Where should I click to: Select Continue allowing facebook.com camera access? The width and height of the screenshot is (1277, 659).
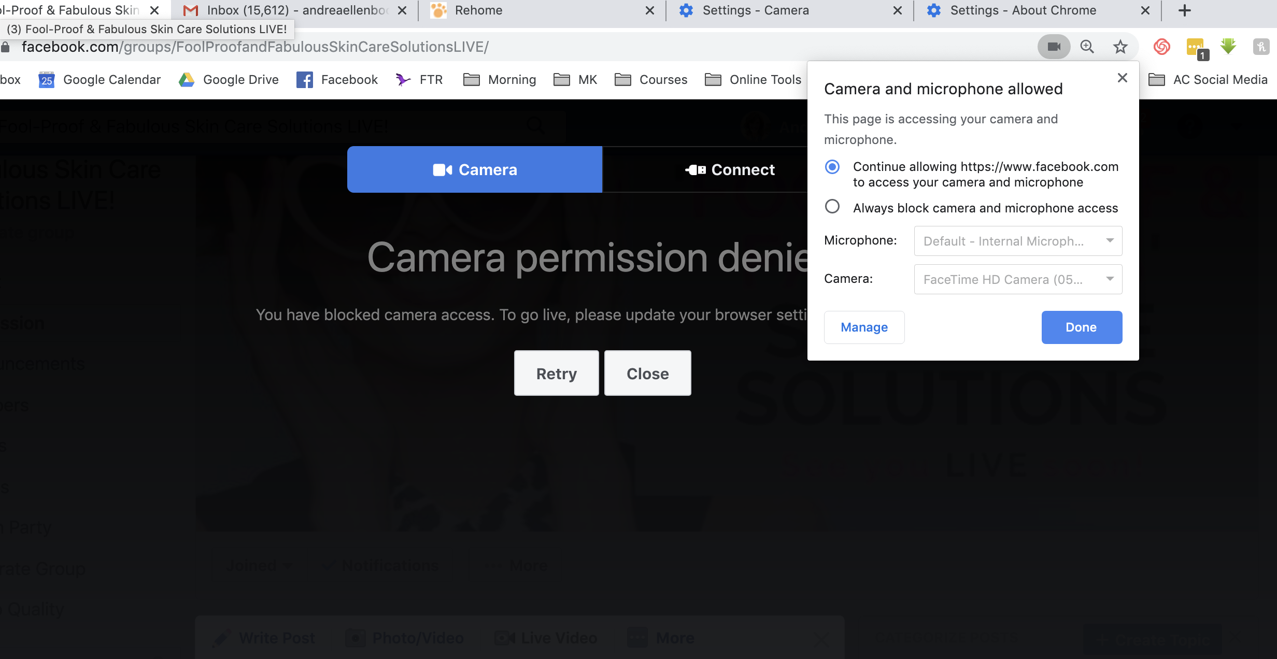point(832,167)
